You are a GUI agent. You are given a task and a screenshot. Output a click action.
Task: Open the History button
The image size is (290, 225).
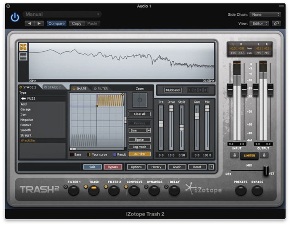pos(157,167)
